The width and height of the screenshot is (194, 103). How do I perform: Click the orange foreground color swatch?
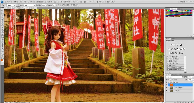coord(2,60)
